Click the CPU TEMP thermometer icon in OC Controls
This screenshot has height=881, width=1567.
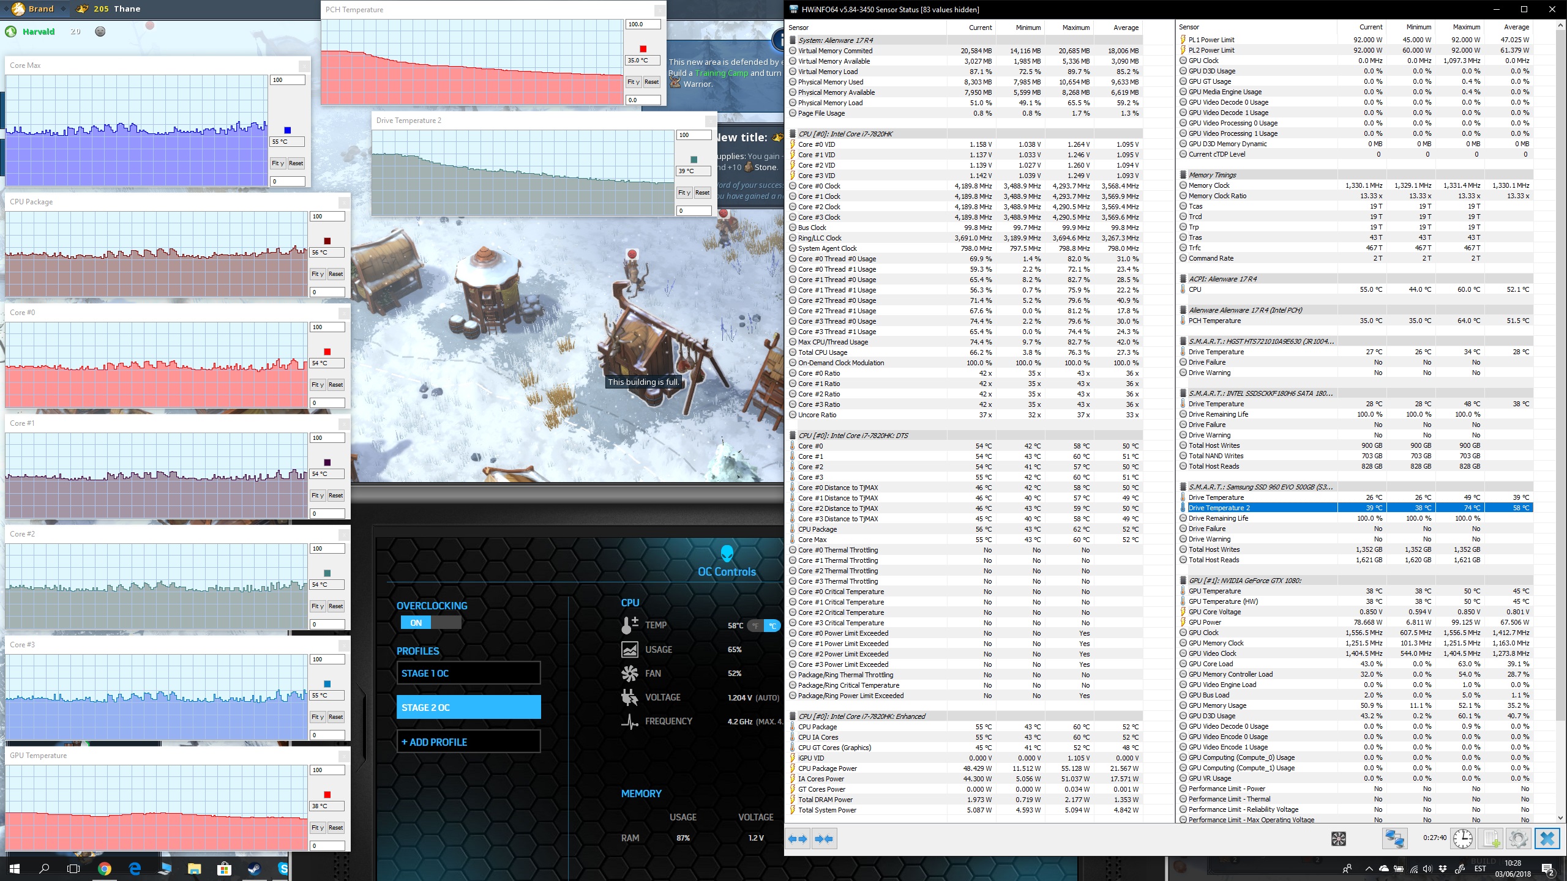click(x=630, y=625)
